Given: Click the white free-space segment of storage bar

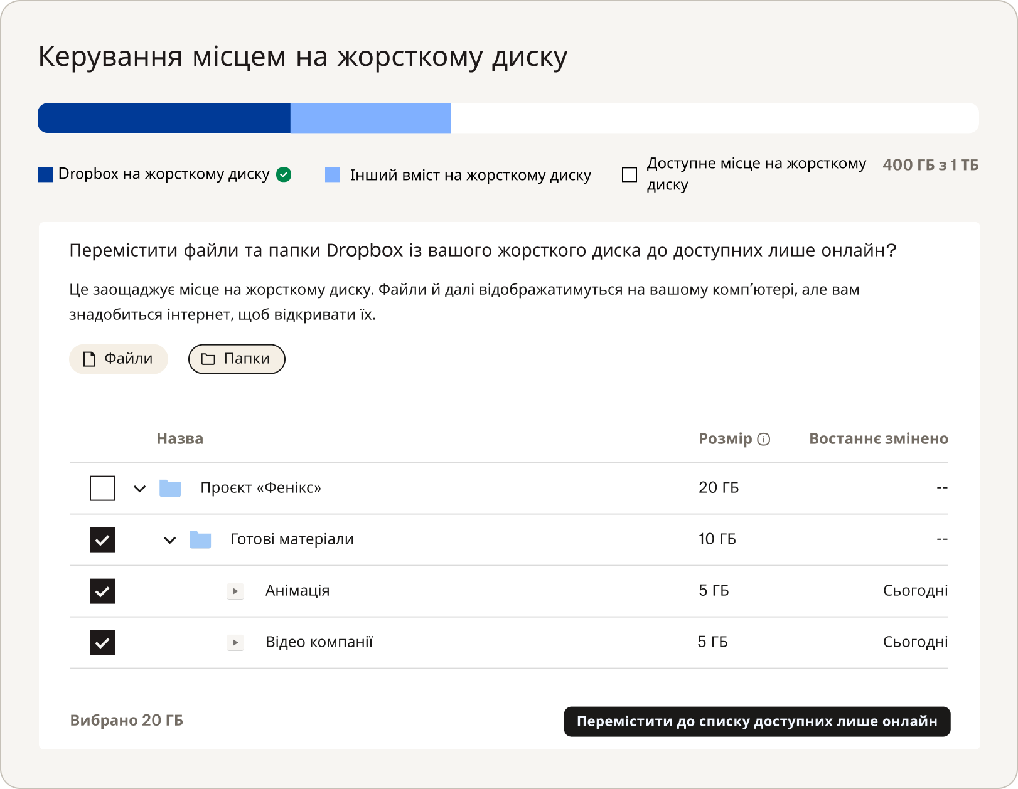Looking at the screenshot, I should [x=715, y=118].
